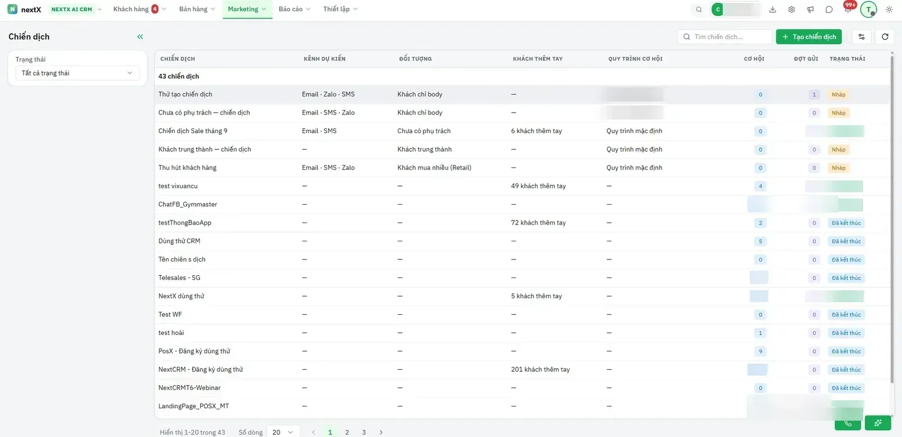This screenshot has height=437, width=902.
Task: Open campaign Thử tạo chiến dịch
Action: click(185, 94)
